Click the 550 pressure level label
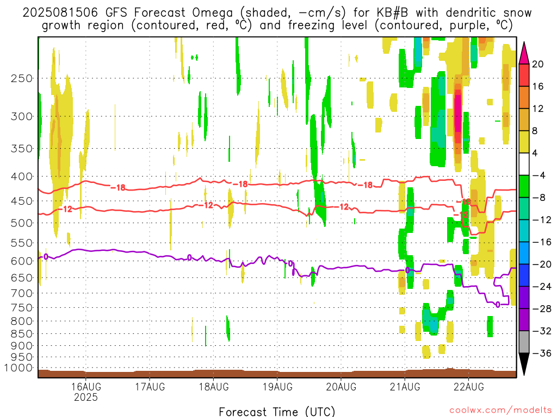Image resolution: width=557 pixels, height=417 pixels. tap(22, 243)
